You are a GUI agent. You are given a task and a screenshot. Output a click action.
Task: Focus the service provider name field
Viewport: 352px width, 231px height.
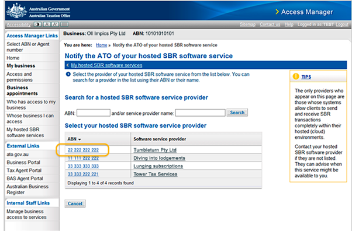(200, 113)
